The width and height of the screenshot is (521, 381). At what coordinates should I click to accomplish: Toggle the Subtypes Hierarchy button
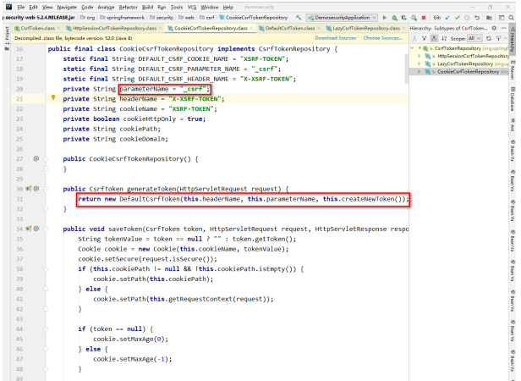coord(434,39)
